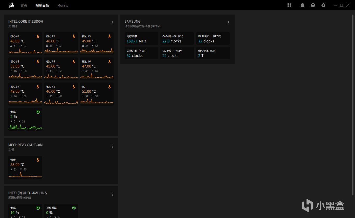Click the 图形处理器 (GPU) subtitle
Screen dimensions: 355x218
point(19,198)
